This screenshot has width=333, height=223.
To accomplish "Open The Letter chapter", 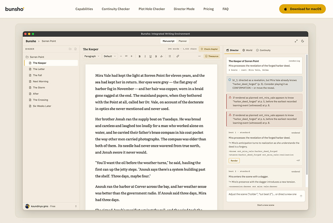I will 51,69.
